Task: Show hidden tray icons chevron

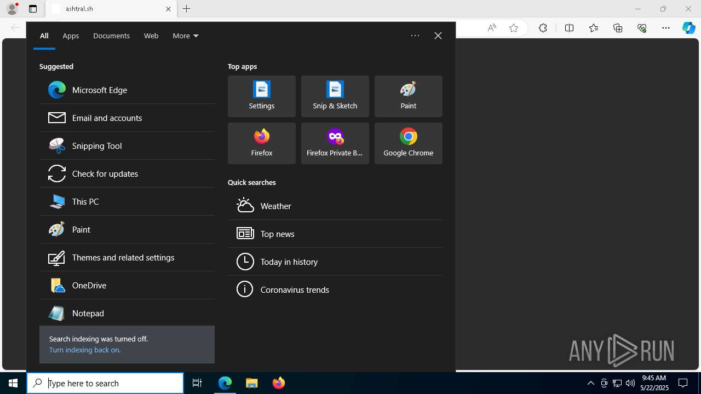Action: coord(591,383)
